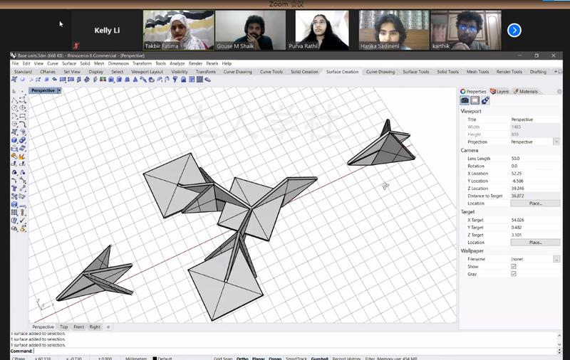
Task: Switch to the Mesh Tools toolbar tab
Action: pyautogui.click(x=477, y=71)
